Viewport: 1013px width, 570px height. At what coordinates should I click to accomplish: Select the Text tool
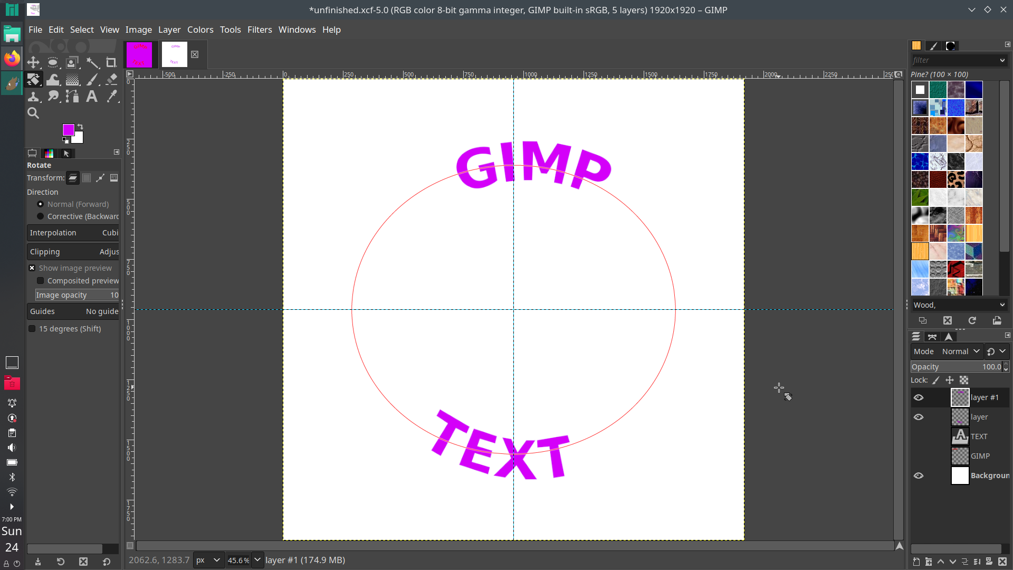(x=92, y=96)
